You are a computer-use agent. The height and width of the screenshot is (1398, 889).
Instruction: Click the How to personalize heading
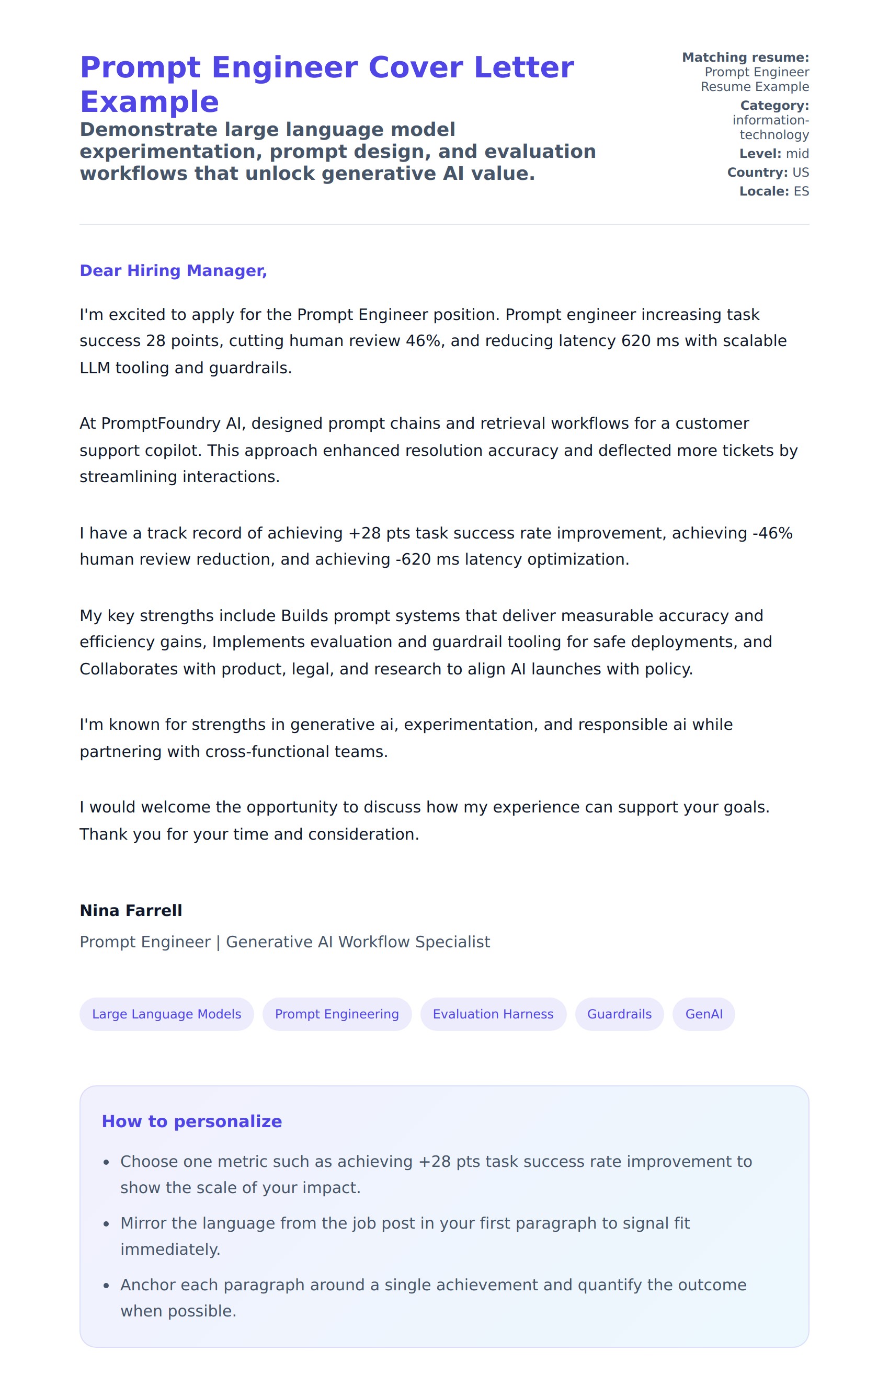tap(191, 1121)
